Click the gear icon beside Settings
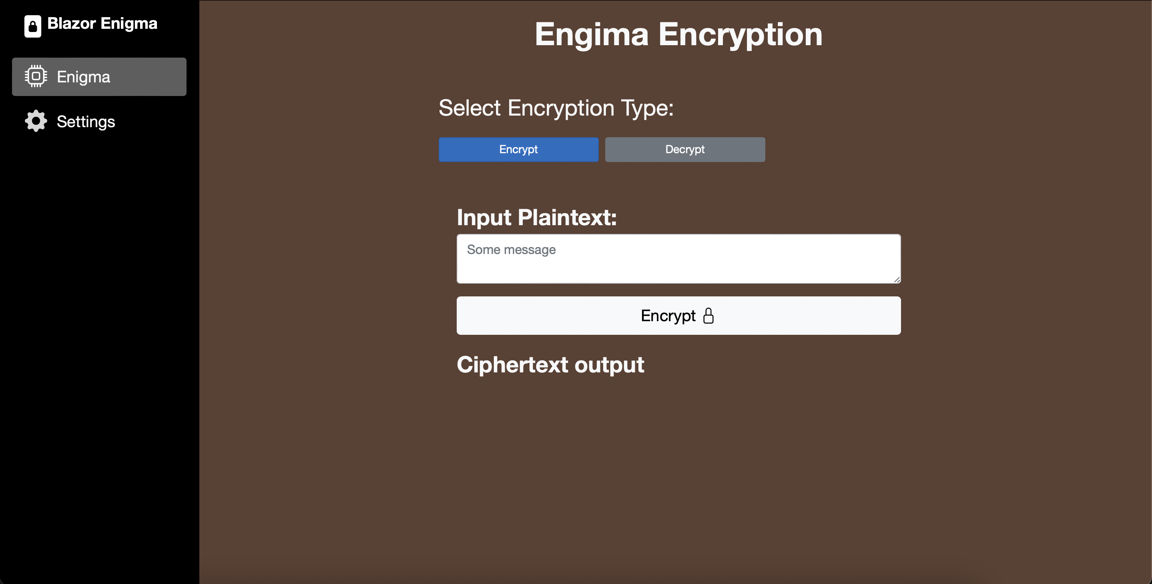1152x584 pixels. (36, 121)
